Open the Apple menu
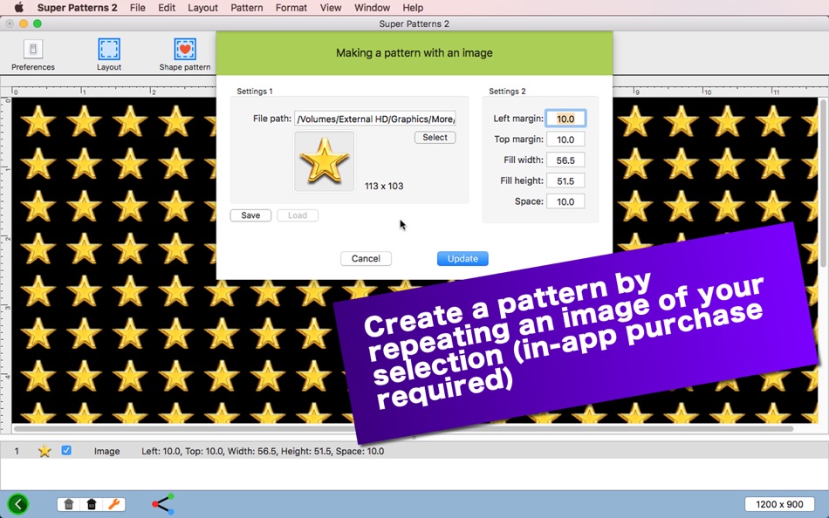Viewport: 829px width, 518px height. tap(18, 7)
